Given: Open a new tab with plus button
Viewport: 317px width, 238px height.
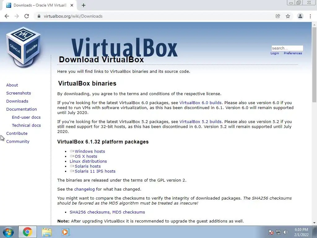Looking at the screenshot, I should point(84,5).
